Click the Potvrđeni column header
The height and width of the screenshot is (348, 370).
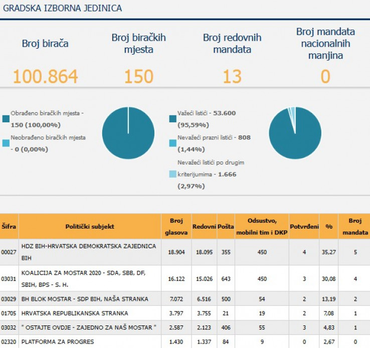(x=304, y=226)
